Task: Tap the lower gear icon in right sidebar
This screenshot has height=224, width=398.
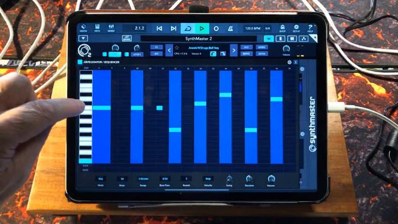Action: 302,134
